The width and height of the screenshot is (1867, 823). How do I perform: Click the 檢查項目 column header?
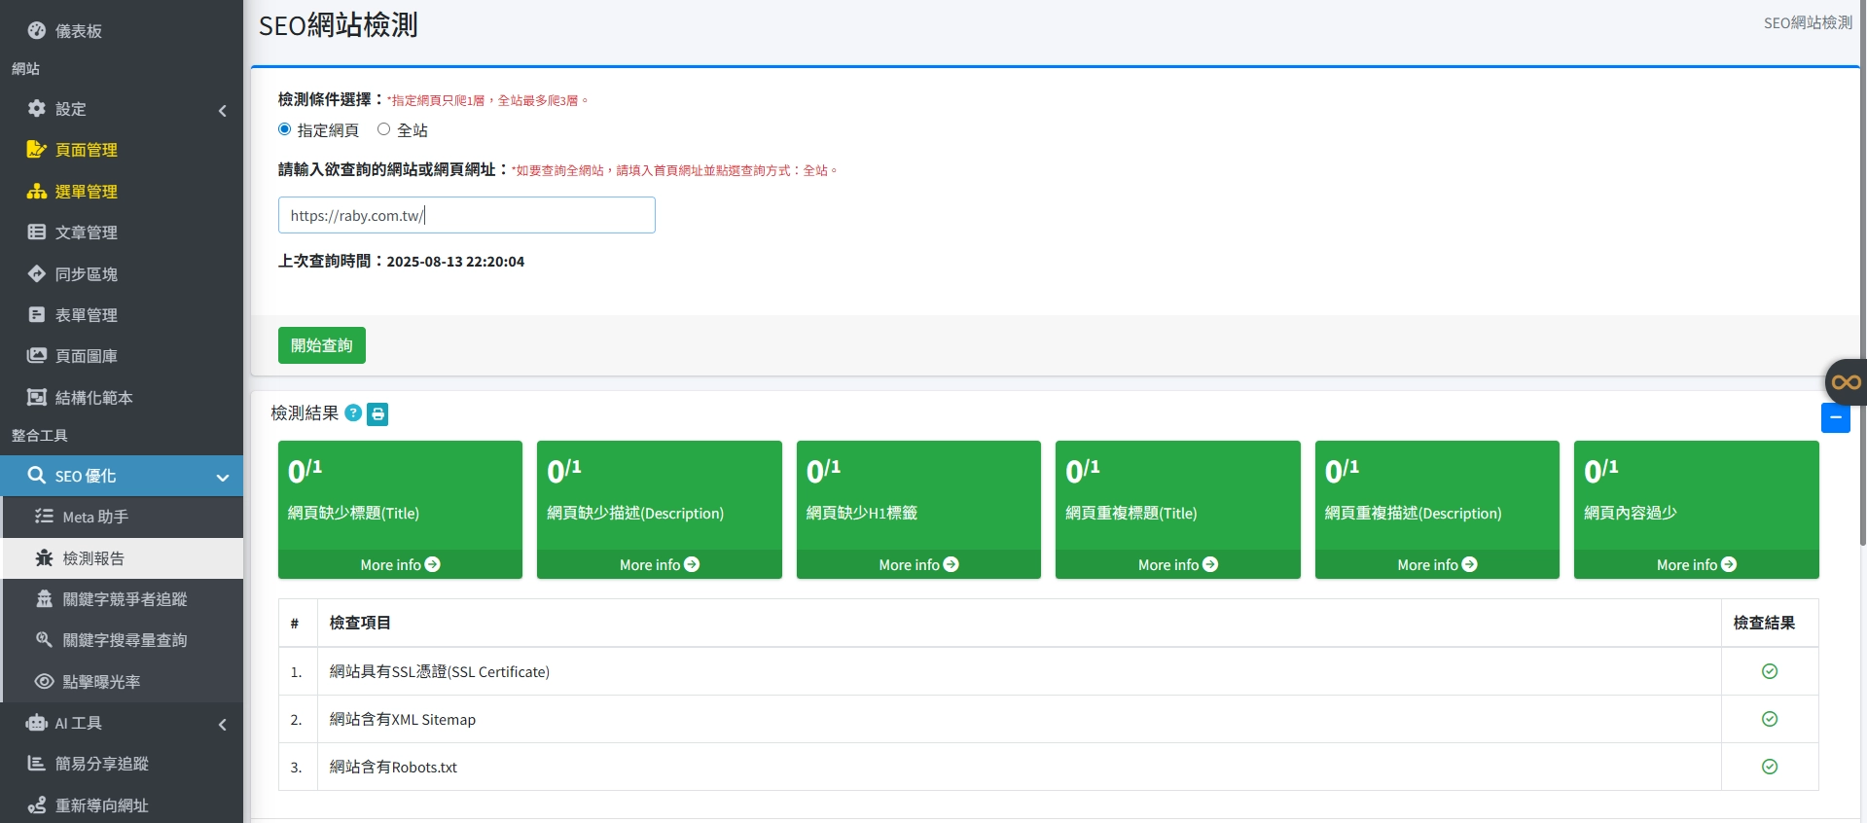[x=360, y=623]
